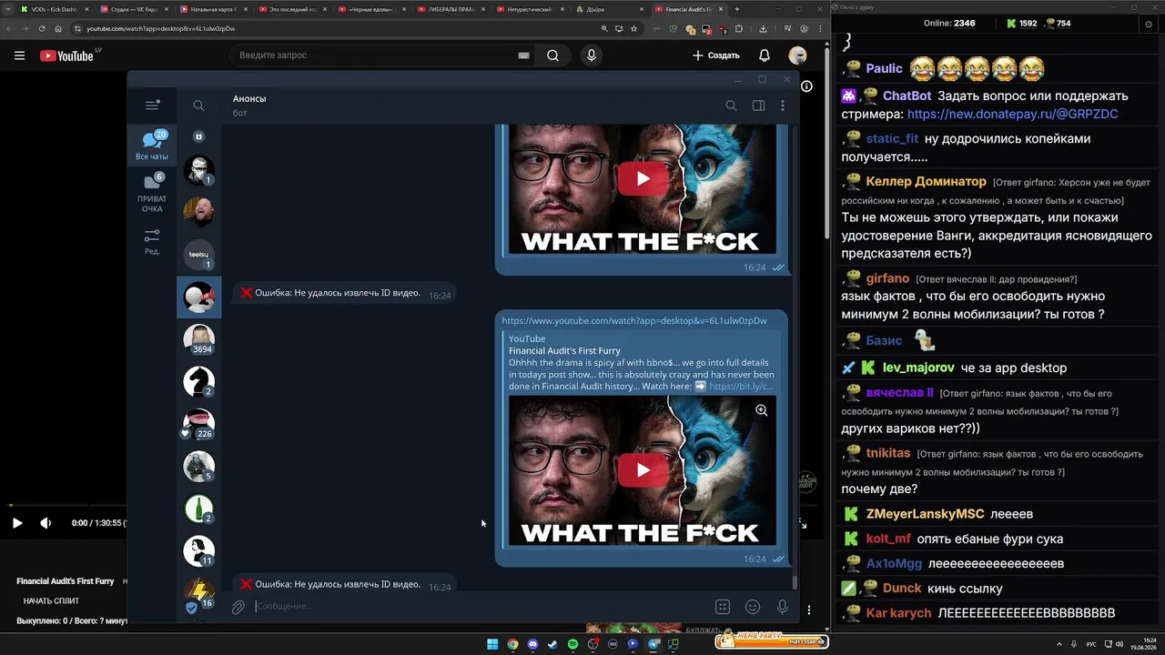Select the ПРИВАТ ОЧКА folder
Image resolution: width=1165 pixels, height=655 pixels.
point(152,192)
